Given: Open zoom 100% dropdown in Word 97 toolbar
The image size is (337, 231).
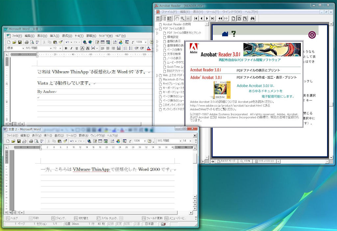Looking at the screenshot, I should [145, 42].
